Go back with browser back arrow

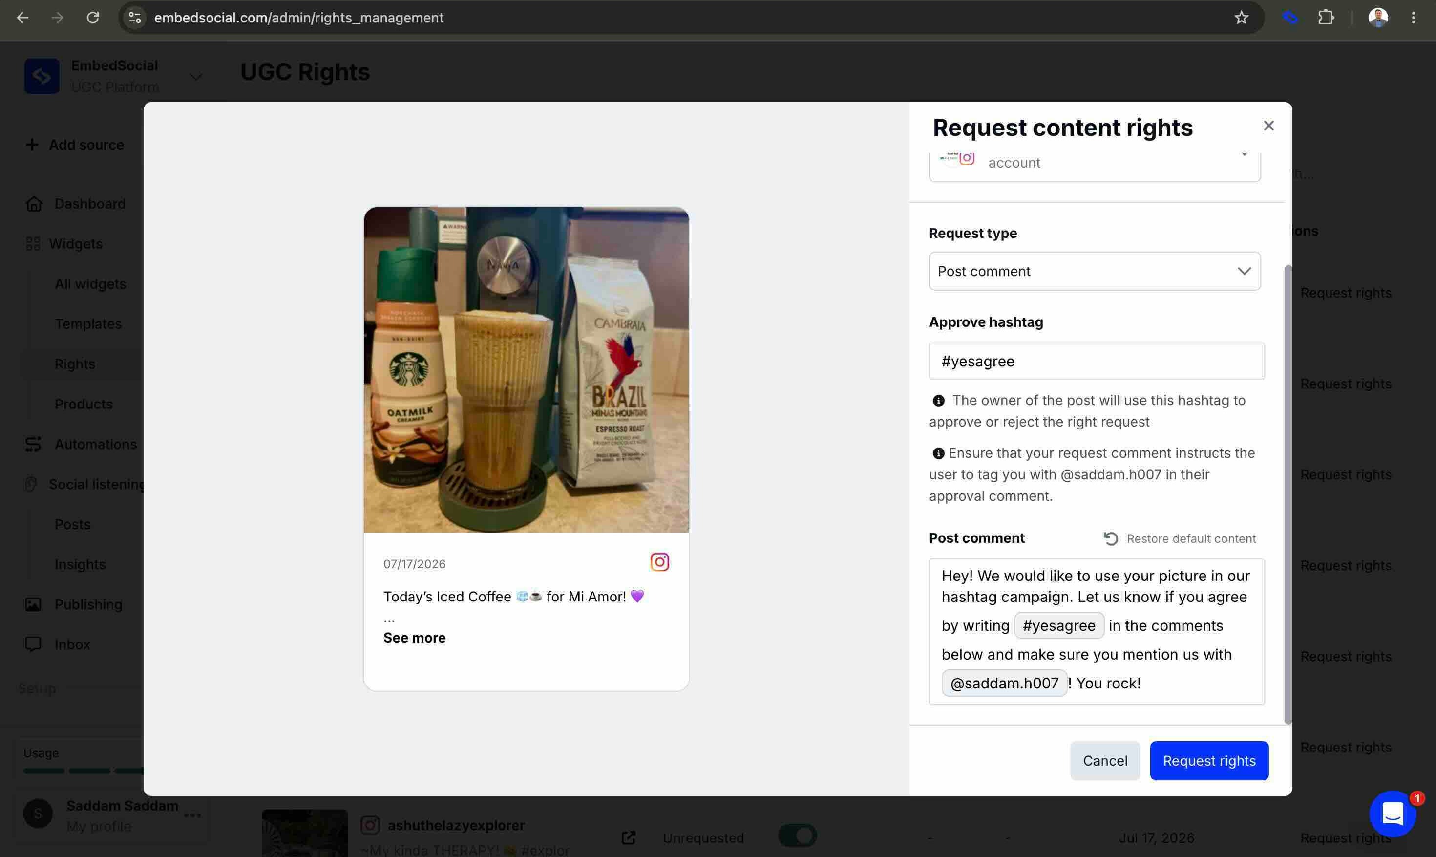click(x=22, y=17)
